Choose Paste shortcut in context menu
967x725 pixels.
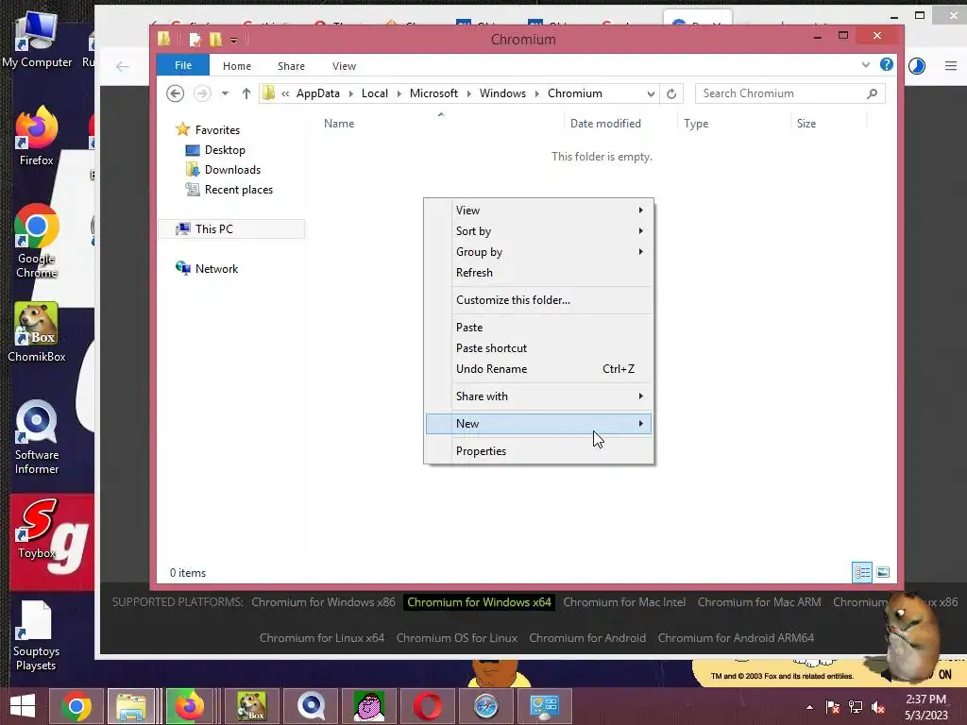click(x=538, y=348)
